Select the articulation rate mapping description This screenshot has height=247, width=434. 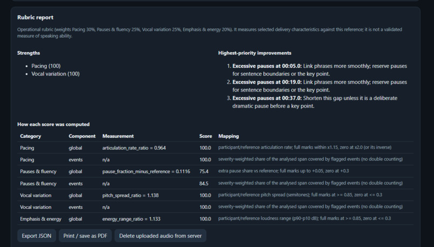point(305,147)
